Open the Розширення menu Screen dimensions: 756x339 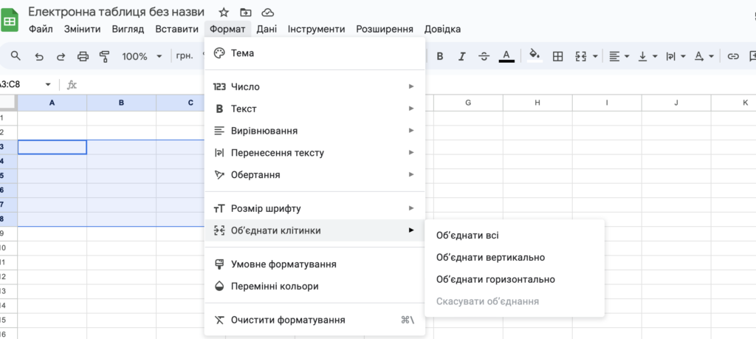tap(385, 29)
